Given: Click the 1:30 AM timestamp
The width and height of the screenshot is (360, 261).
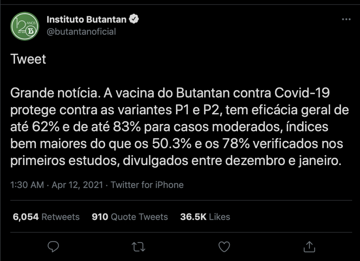Looking at the screenshot, I should click(27, 185).
